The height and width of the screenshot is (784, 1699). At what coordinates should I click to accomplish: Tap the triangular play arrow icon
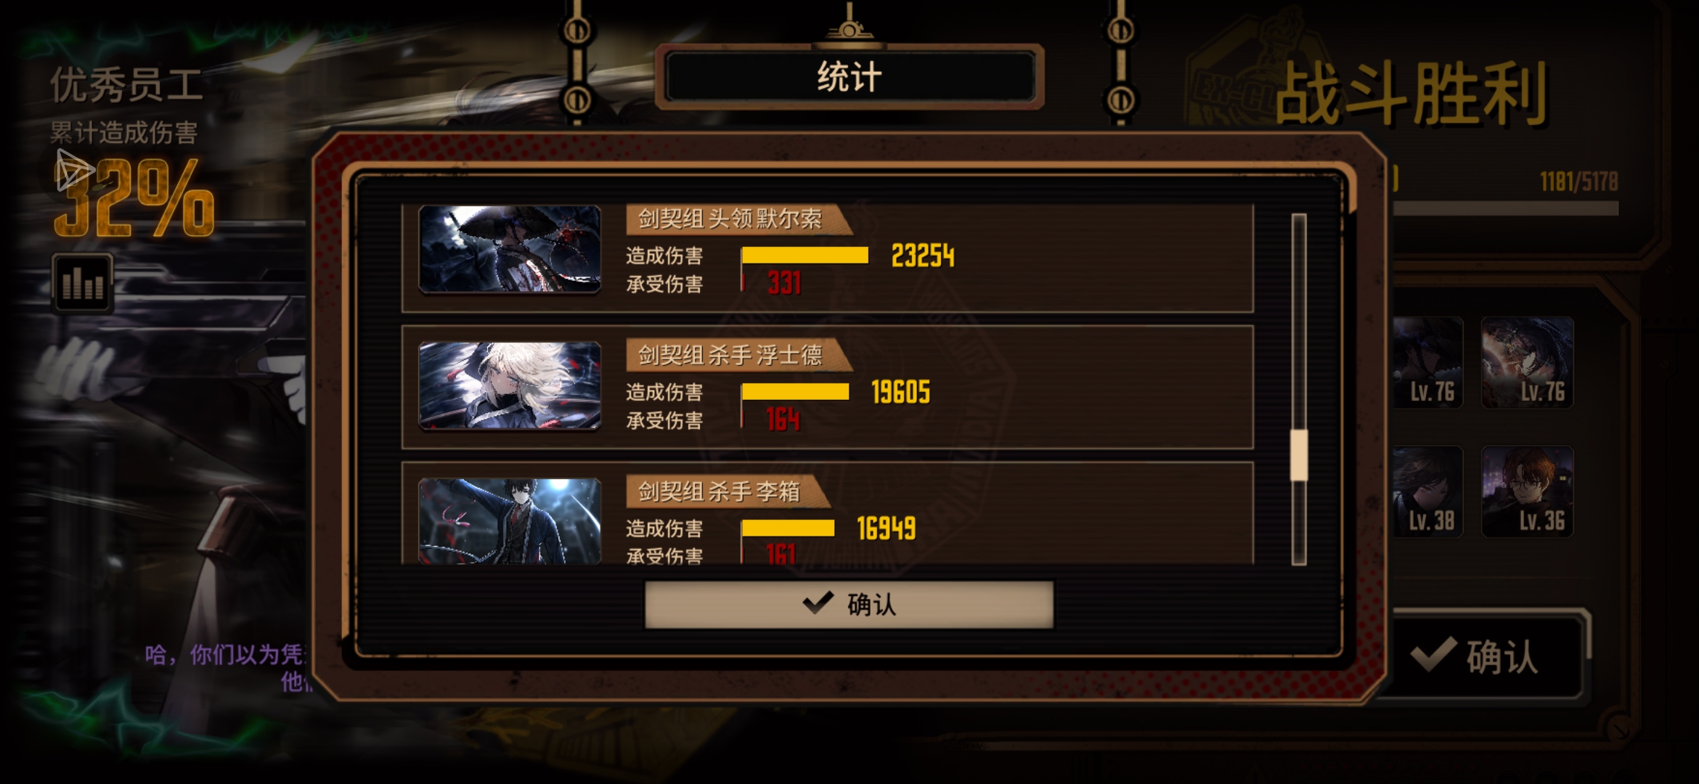pyautogui.click(x=74, y=171)
